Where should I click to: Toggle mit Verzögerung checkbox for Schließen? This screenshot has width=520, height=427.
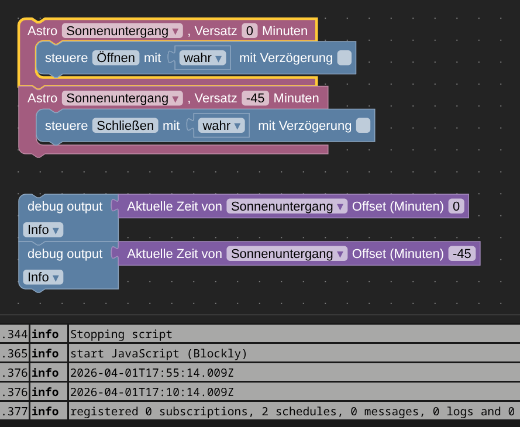click(x=363, y=126)
